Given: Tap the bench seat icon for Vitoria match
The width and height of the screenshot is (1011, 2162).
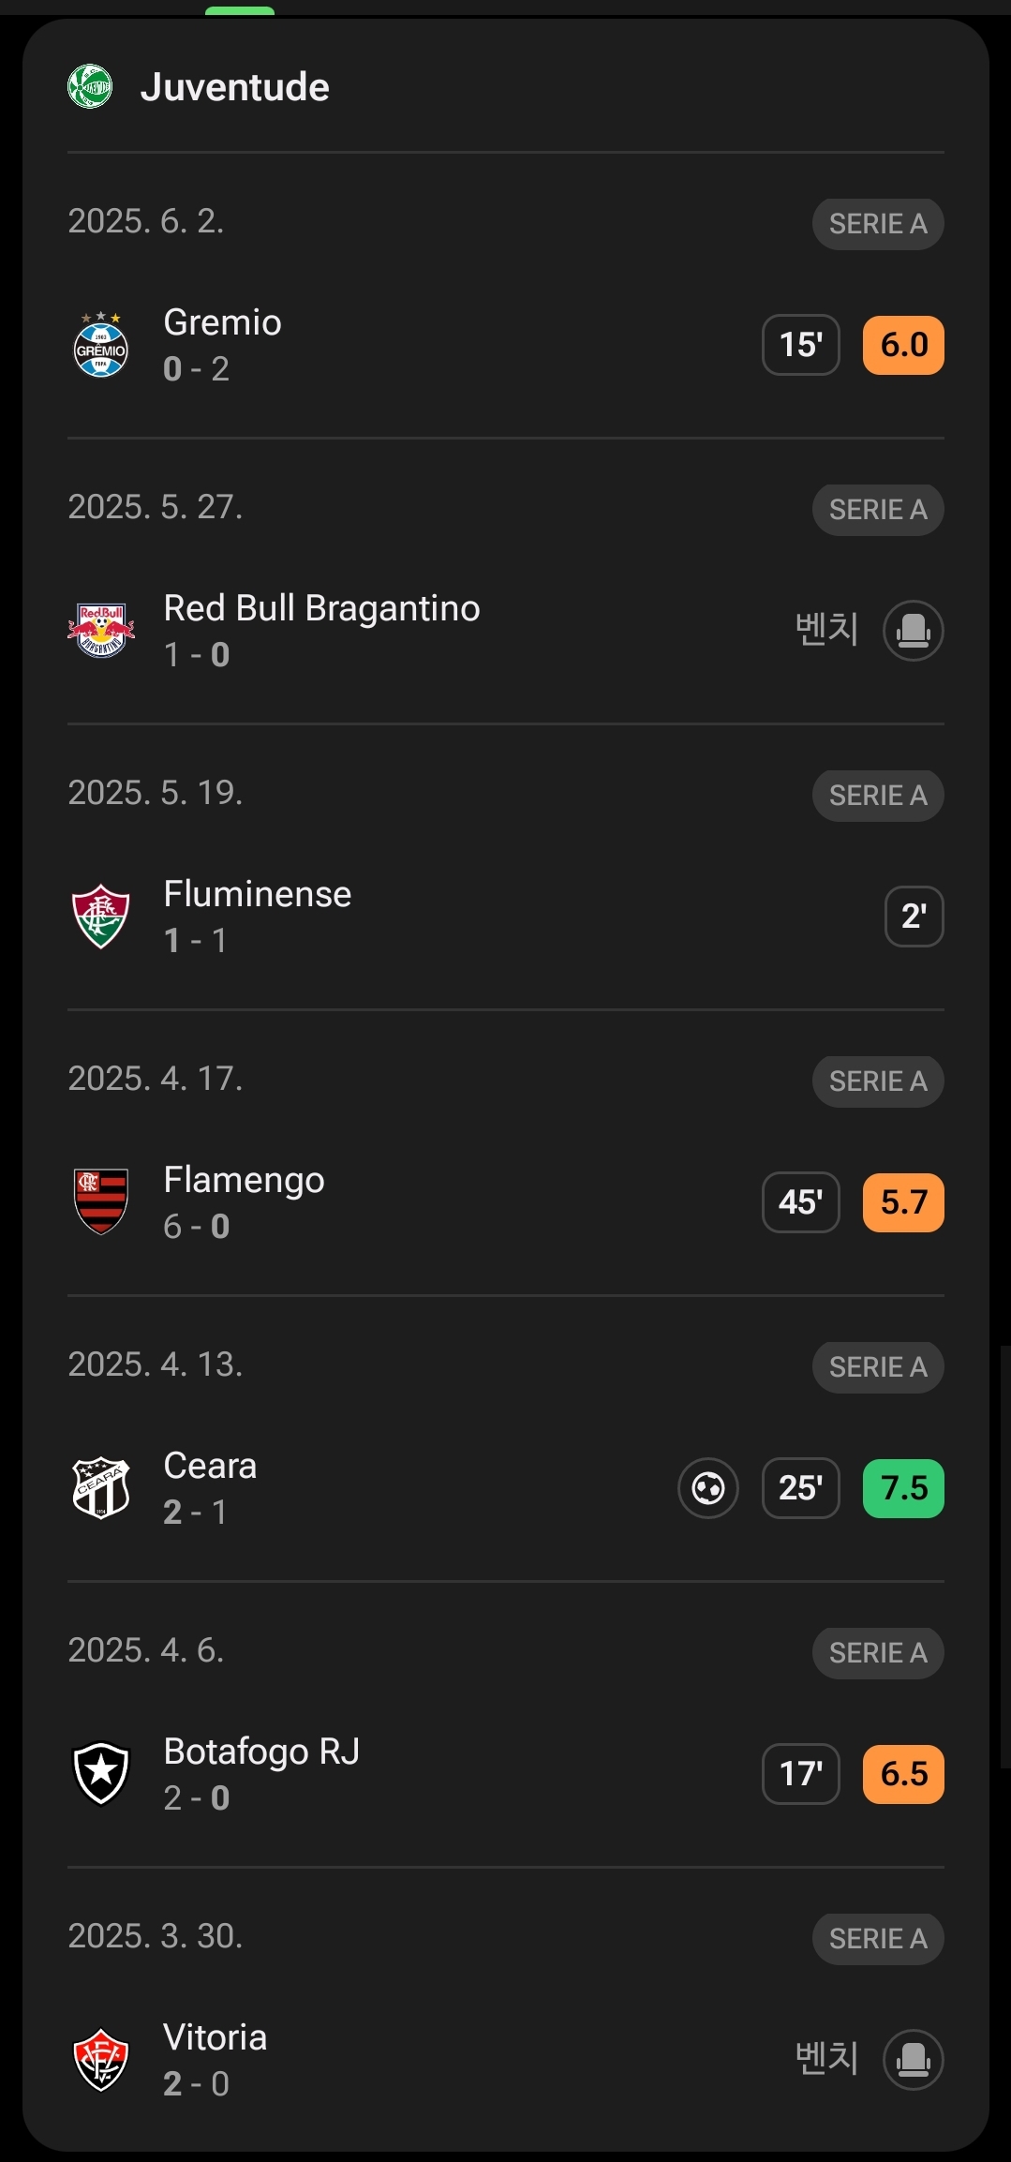Looking at the screenshot, I should [914, 2060].
